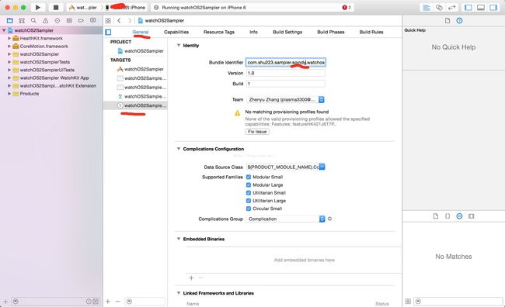Collapse the Identity section
This screenshot has height=307, width=505.
click(x=179, y=45)
